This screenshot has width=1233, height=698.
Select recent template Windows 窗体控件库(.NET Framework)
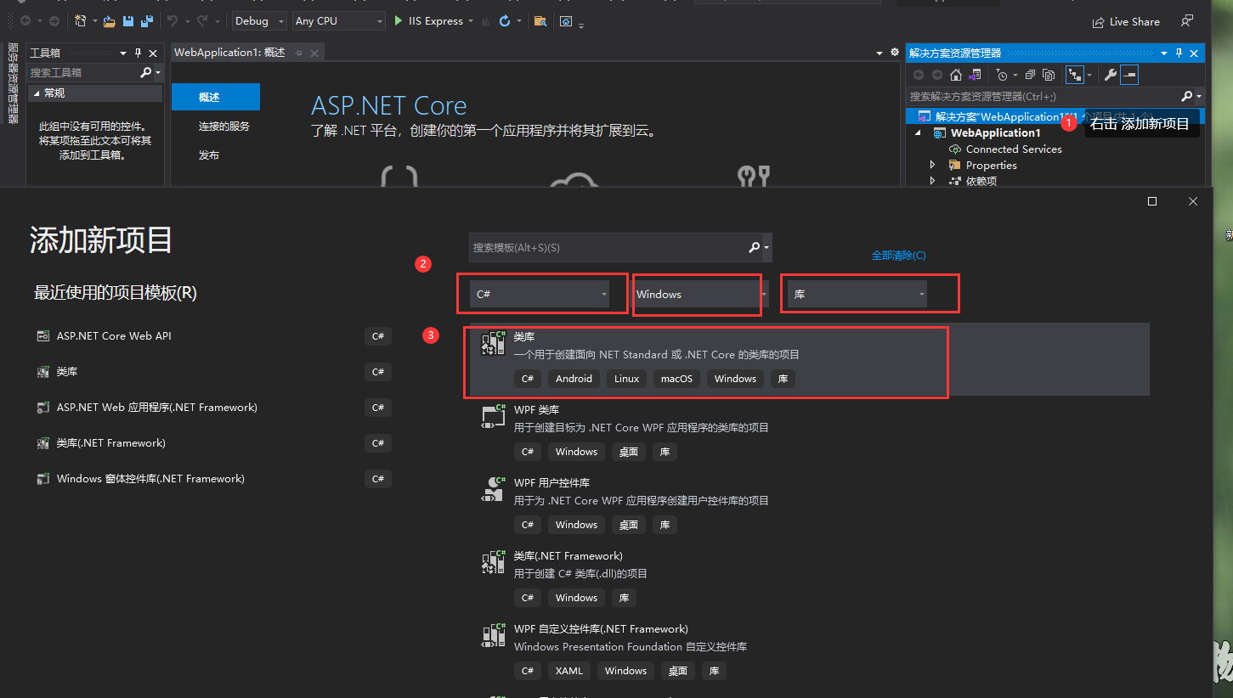[x=213, y=479]
